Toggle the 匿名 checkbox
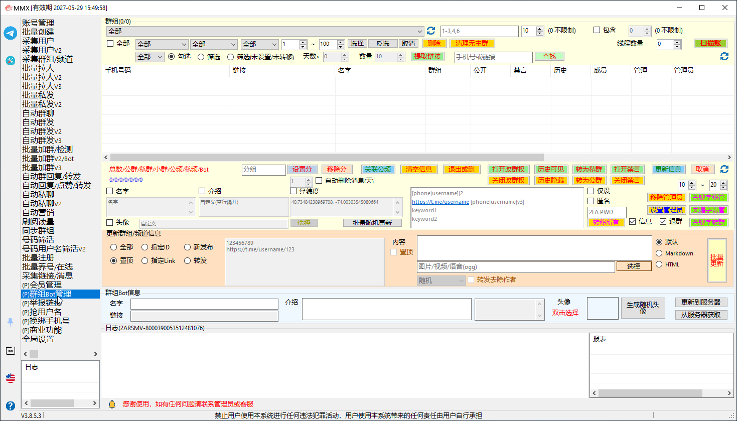This screenshot has width=737, height=421. pos(591,201)
